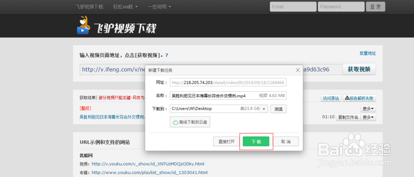The height and width of the screenshot is (177, 414).
Task: Open the youku v_show example link
Action: point(148,164)
